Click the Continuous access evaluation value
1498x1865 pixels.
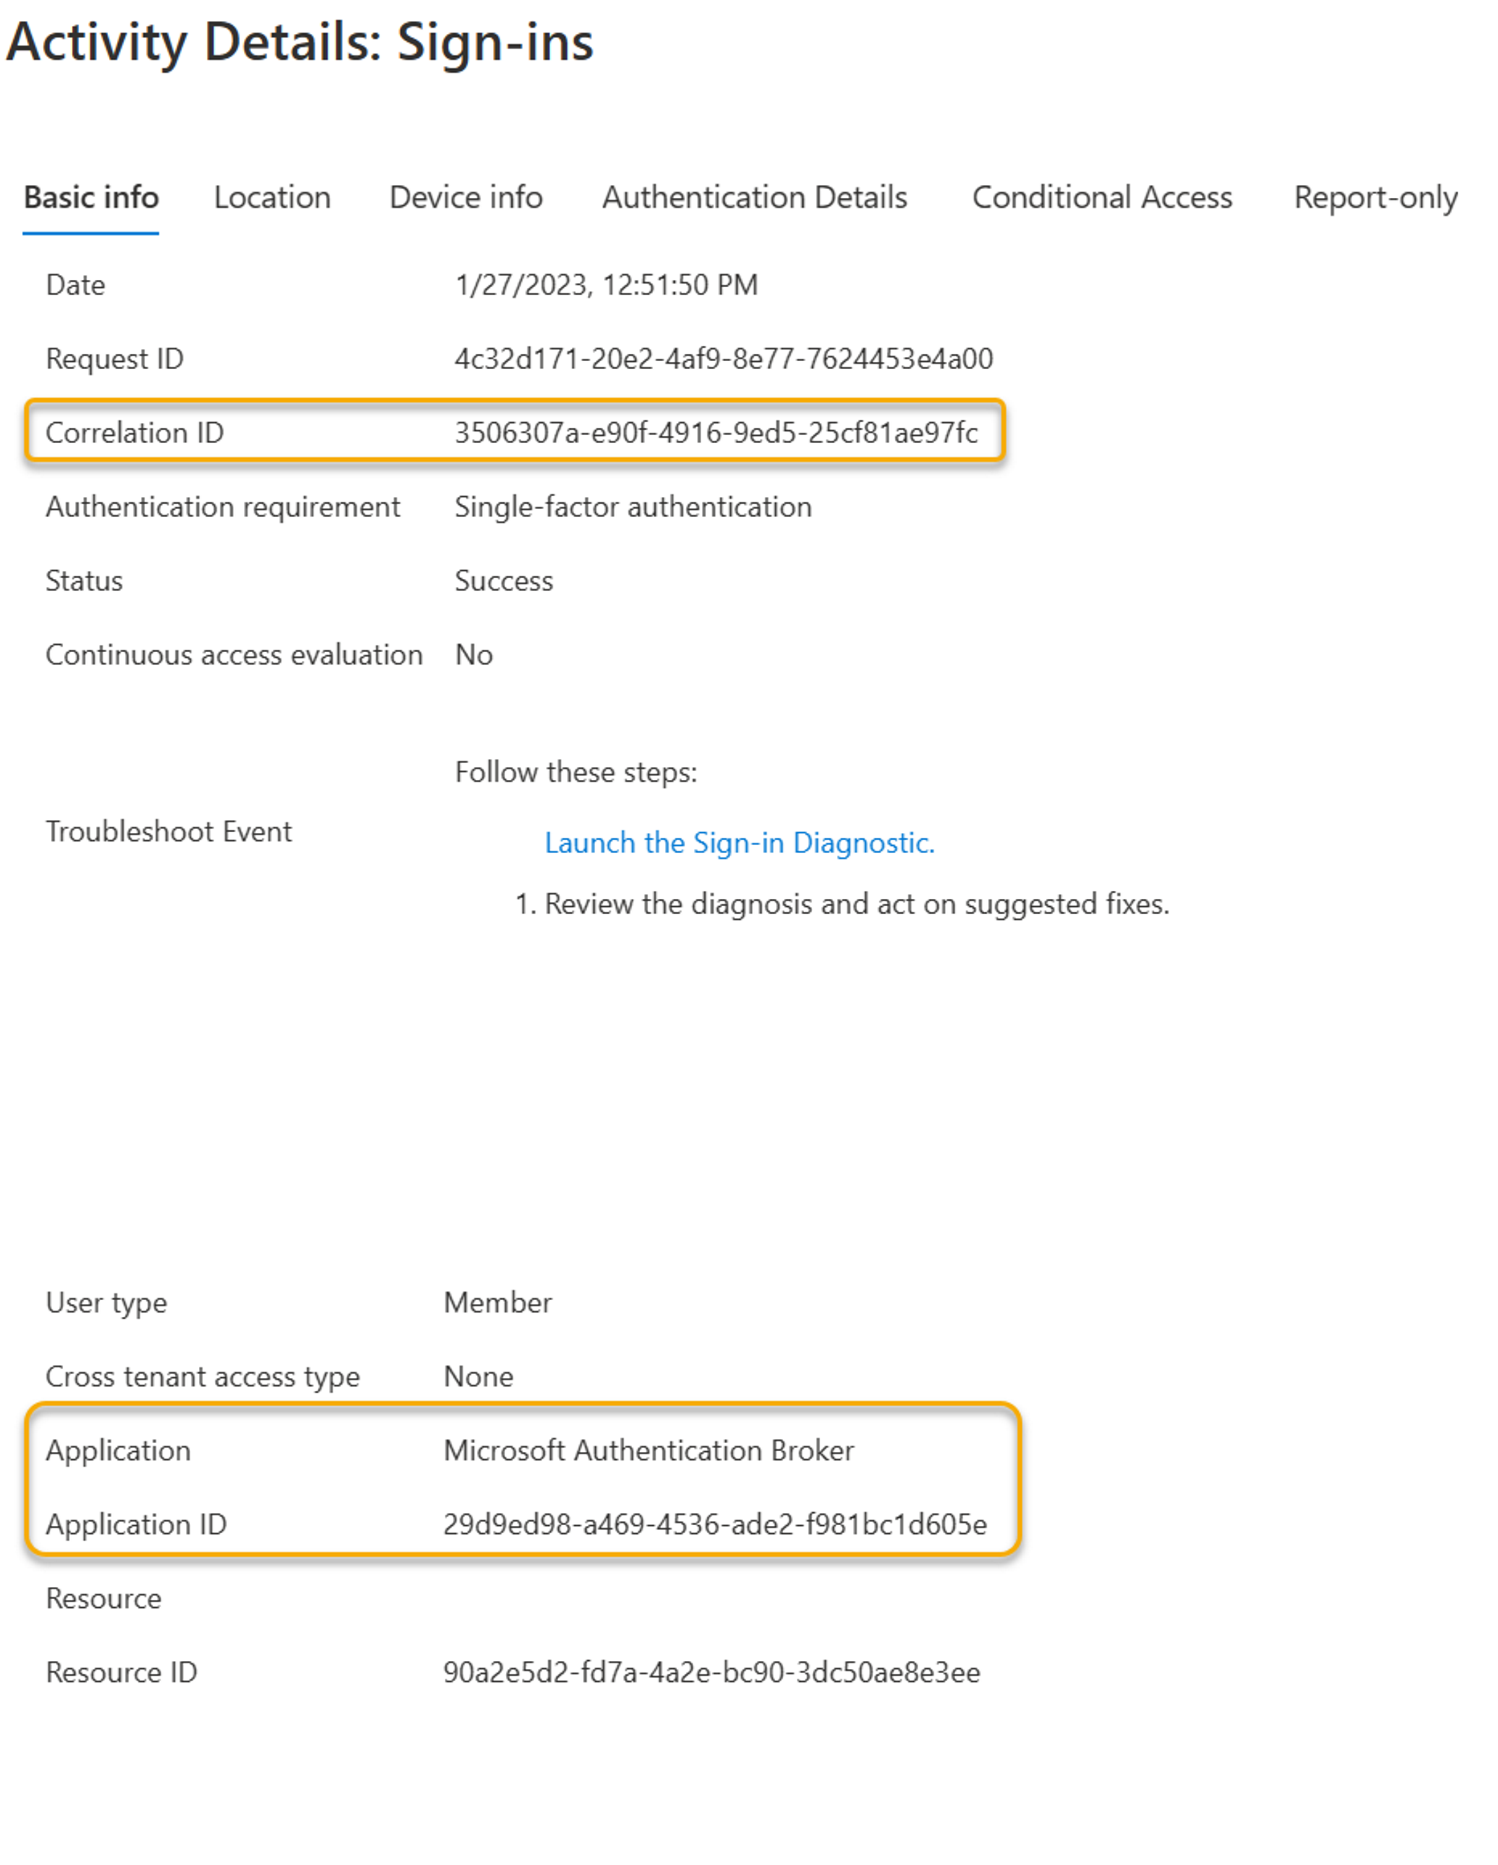(x=472, y=655)
